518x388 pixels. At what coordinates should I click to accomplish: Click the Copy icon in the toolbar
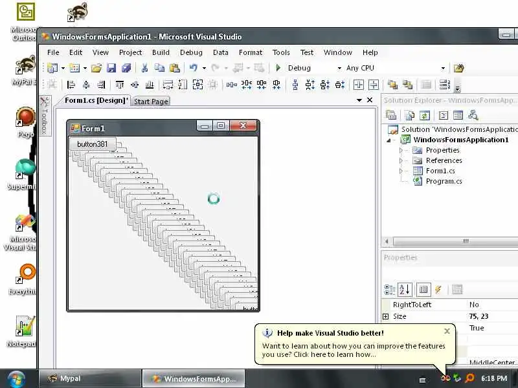[159, 68]
